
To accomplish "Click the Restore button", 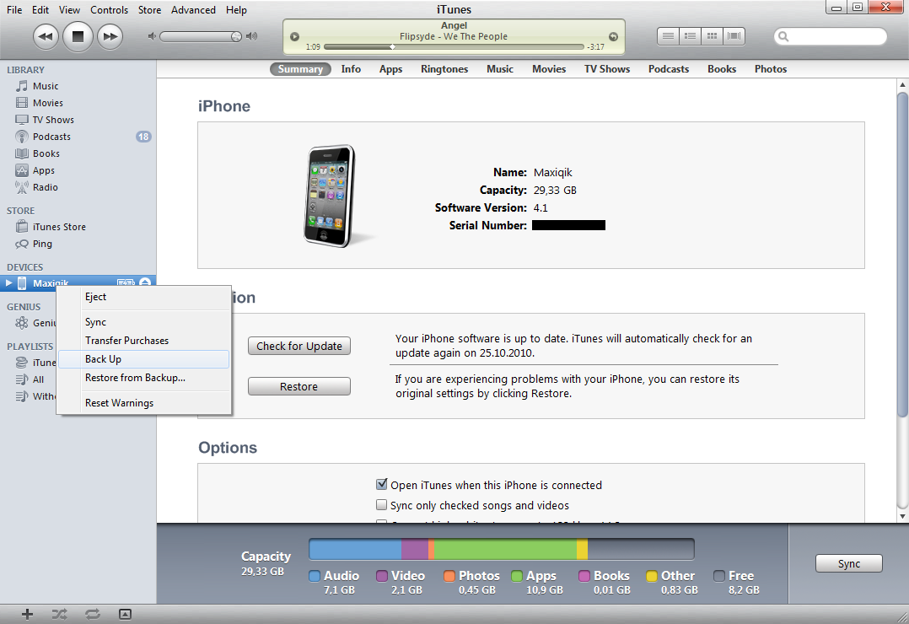I will (x=299, y=387).
